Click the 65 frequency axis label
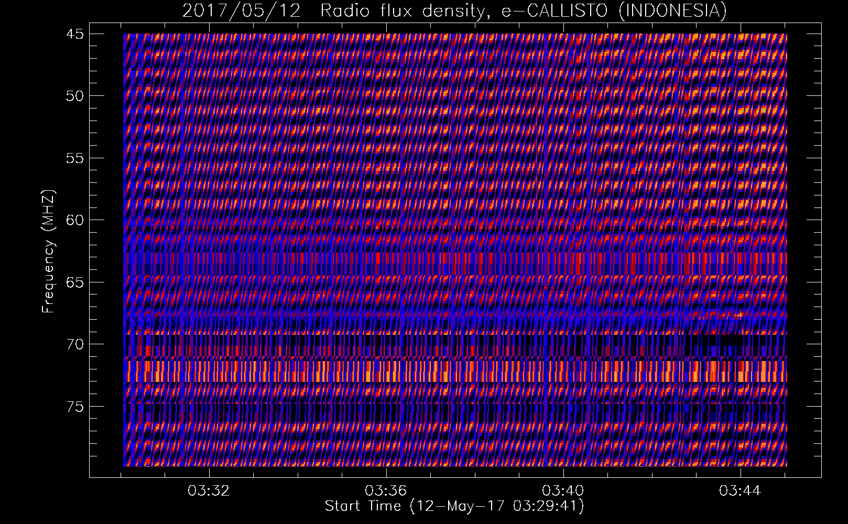 click(75, 282)
